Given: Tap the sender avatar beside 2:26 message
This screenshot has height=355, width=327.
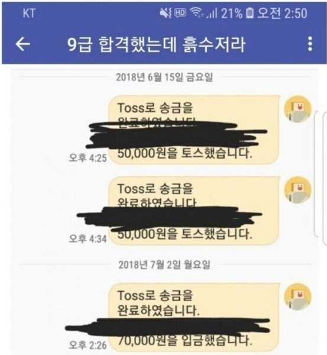Looking at the screenshot, I should pyautogui.click(x=298, y=296).
